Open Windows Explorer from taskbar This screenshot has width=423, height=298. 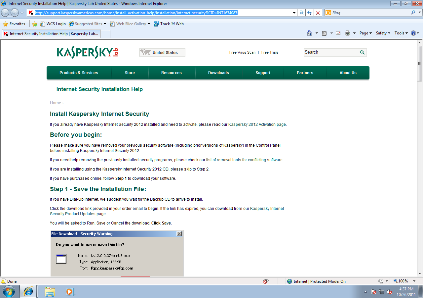click(x=50, y=292)
